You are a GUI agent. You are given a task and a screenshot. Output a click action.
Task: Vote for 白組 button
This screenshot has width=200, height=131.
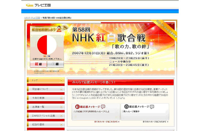[55, 64]
